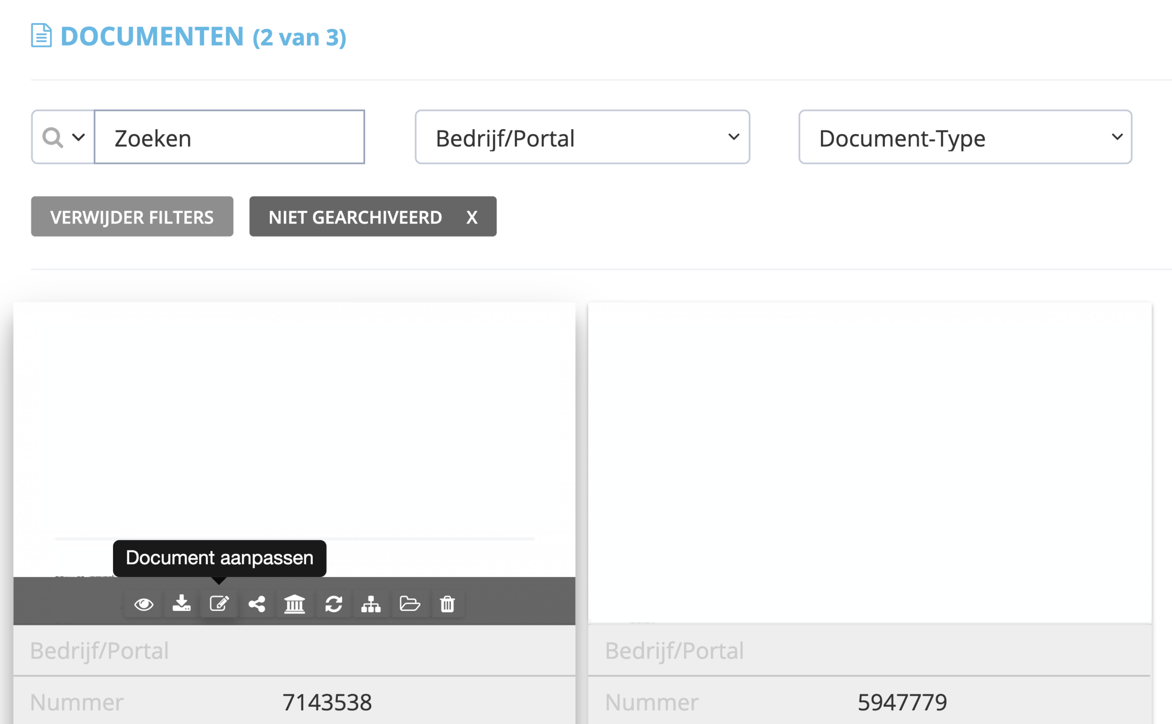Delete document with the trash icon
The image size is (1172, 724).
click(447, 604)
